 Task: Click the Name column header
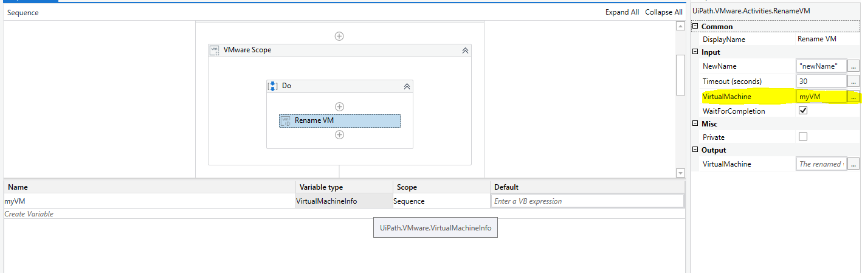(150, 187)
